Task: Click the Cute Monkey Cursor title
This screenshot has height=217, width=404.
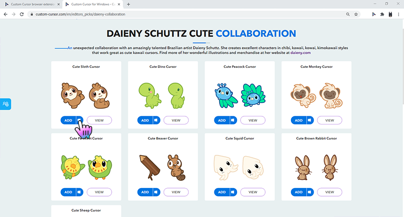Action: click(317, 66)
